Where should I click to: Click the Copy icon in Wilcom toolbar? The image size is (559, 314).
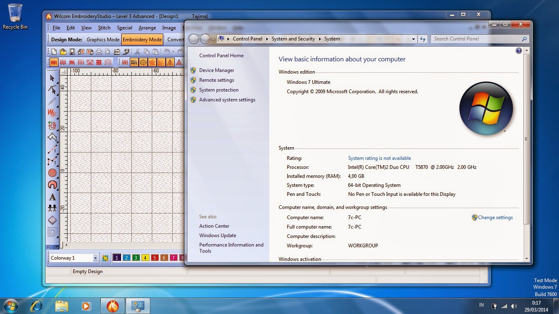pyautogui.click(x=146, y=52)
